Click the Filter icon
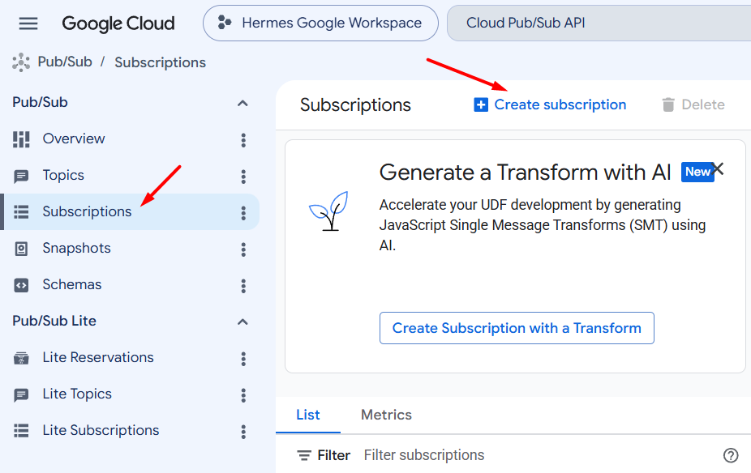Image resolution: width=751 pixels, height=473 pixels. (304, 455)
